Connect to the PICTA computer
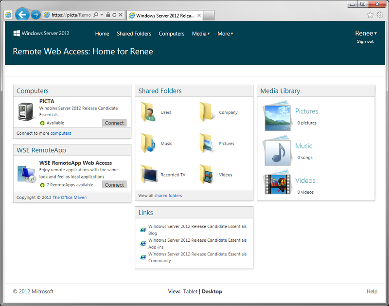Image resolution: width=389 pixels, height=306 pixels. (114, 123)
